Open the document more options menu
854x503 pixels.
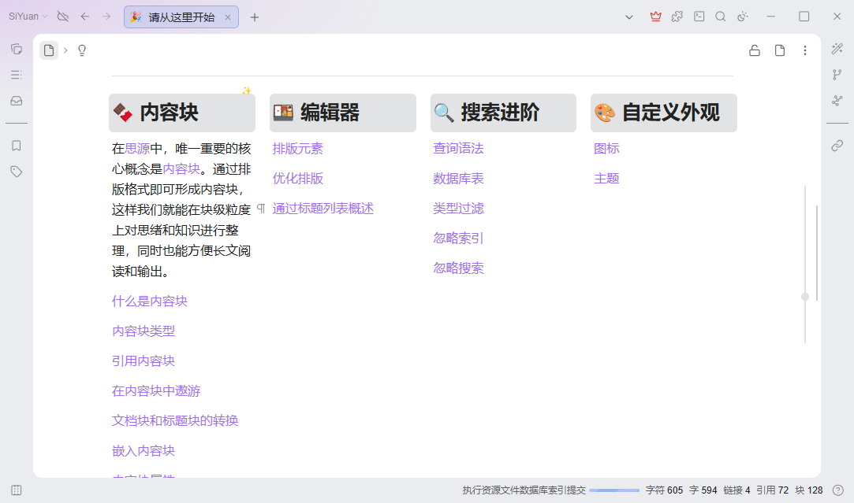805,50
